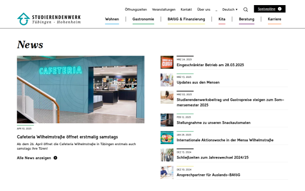This screenshot has height=191, width=305.
Task: Click the MRZ 24, 2025 date label
Action: (x=184, y=60)
